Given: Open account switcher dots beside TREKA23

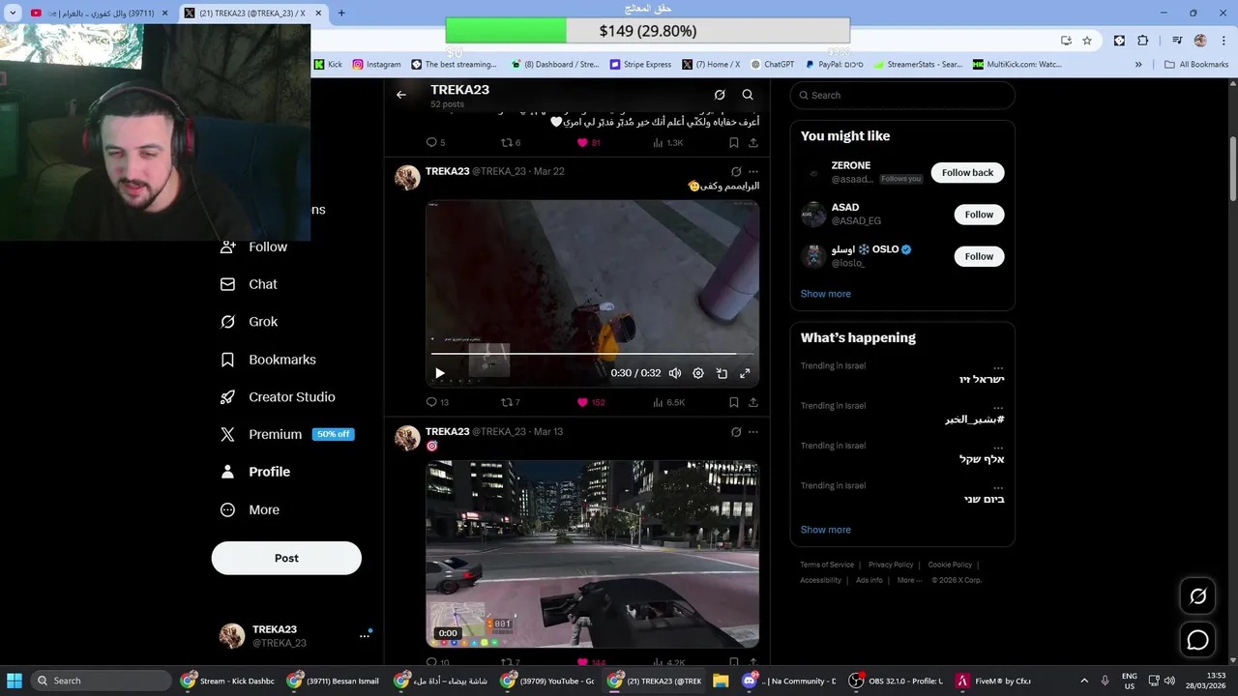Looking at the screenshot, I should tap(365, 635).
